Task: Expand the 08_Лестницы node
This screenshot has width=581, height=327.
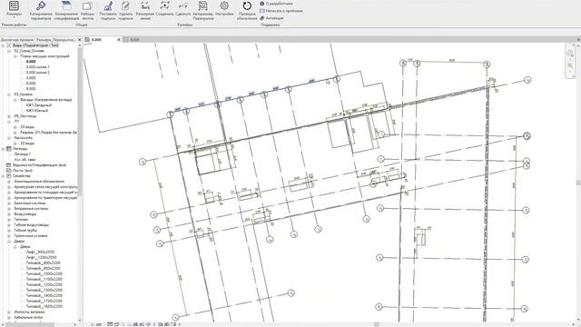Action: [x=9, y=116]
